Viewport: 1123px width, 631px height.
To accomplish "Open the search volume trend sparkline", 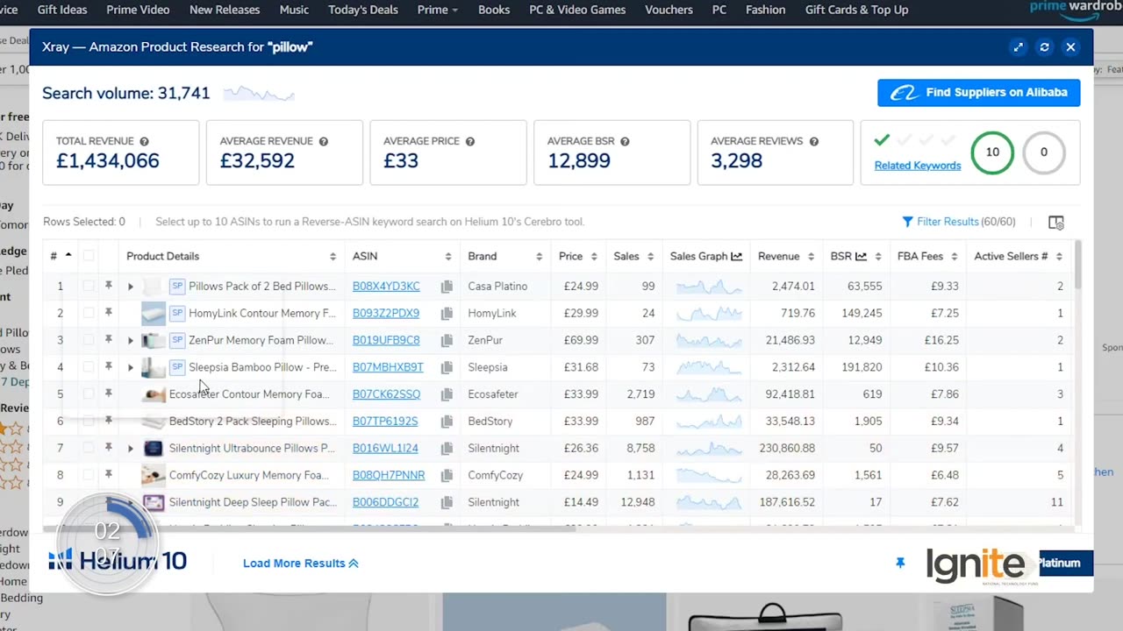I will pos(259,94).
